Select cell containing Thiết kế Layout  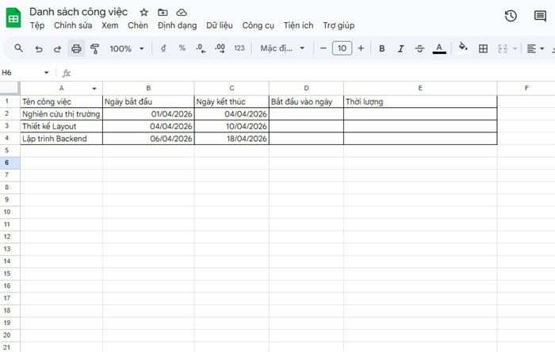tap(61, 126)
